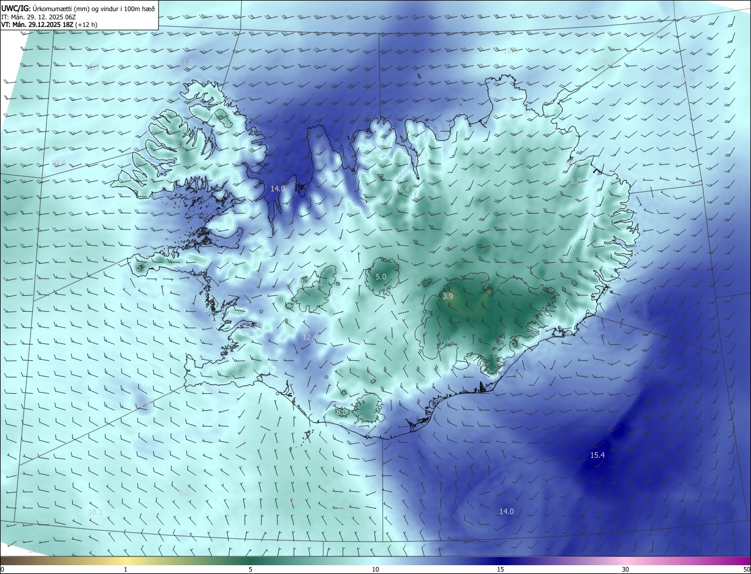Click the '30' tick label on color scale
Image resolution: width=751 pixels, height=574 pixels.
click(x=625, y=569)
